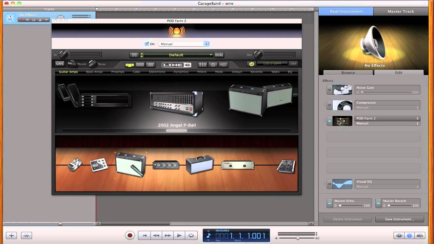Select the Bass Amps category
The height and width of the screenshot is (244, 434).
[x=94, y=72]
